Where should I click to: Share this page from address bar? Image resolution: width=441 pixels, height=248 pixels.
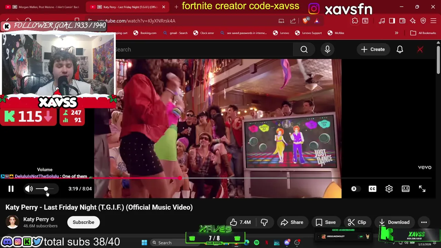[293, 21]
